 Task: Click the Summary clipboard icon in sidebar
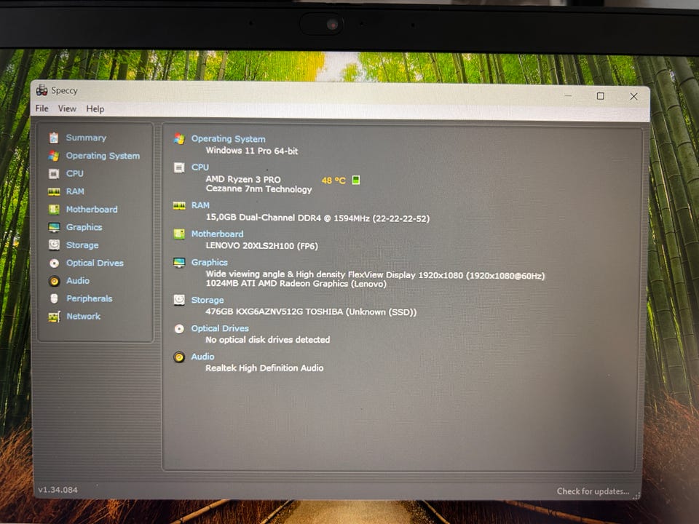(x=54, y=138)
